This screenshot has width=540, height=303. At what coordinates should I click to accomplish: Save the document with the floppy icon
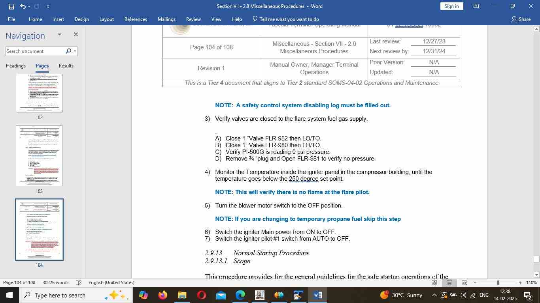[11, 6]
